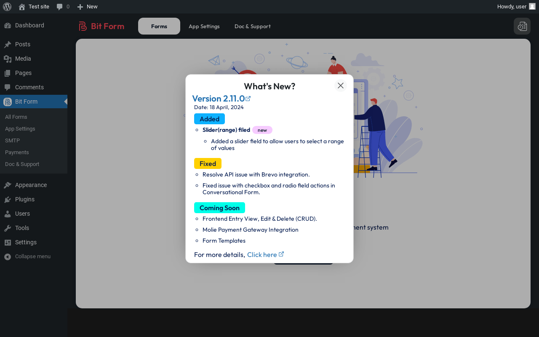Image resolution: width=539 pixels, height=337 pixels.
Task: Close the What's New dialog
Action: tap(341, 86)
